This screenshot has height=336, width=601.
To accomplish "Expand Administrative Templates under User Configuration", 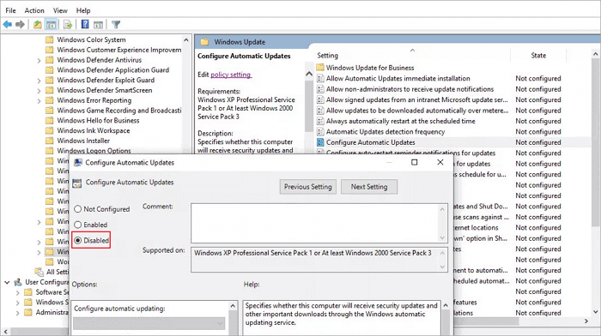I will [x=18, y=313].
